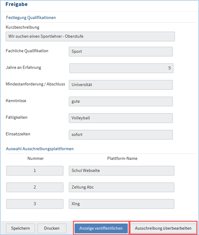The height and width of the screenshot is (235, 199).
Task: Select the Nummer field containing 2
Action: pos(35,187)
